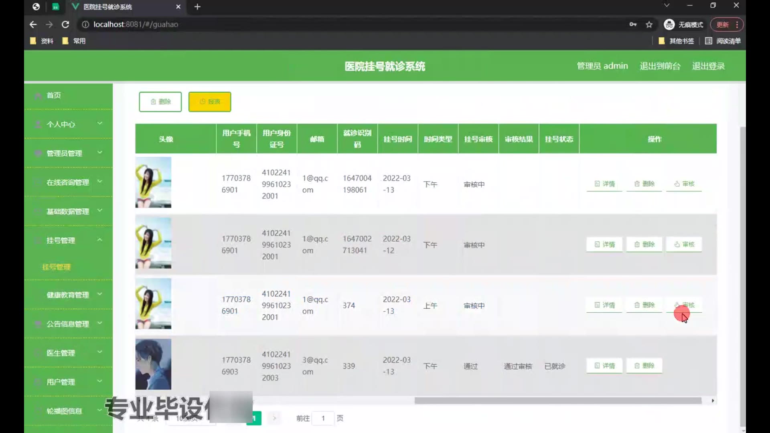The image size is (770, 433).
Task: Click 审核 for the 2022-03-12 registration
Action: click(x=684, y=245)
